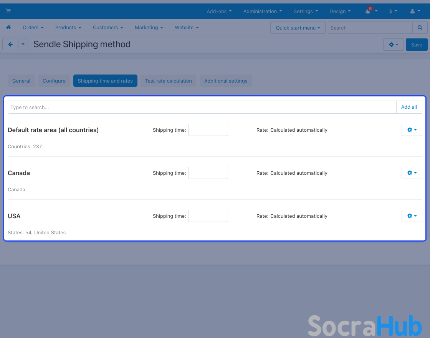This screenshot has height=338, width=430.
Task: Open gear menu for Default rate area
Action: click(412, 130)
